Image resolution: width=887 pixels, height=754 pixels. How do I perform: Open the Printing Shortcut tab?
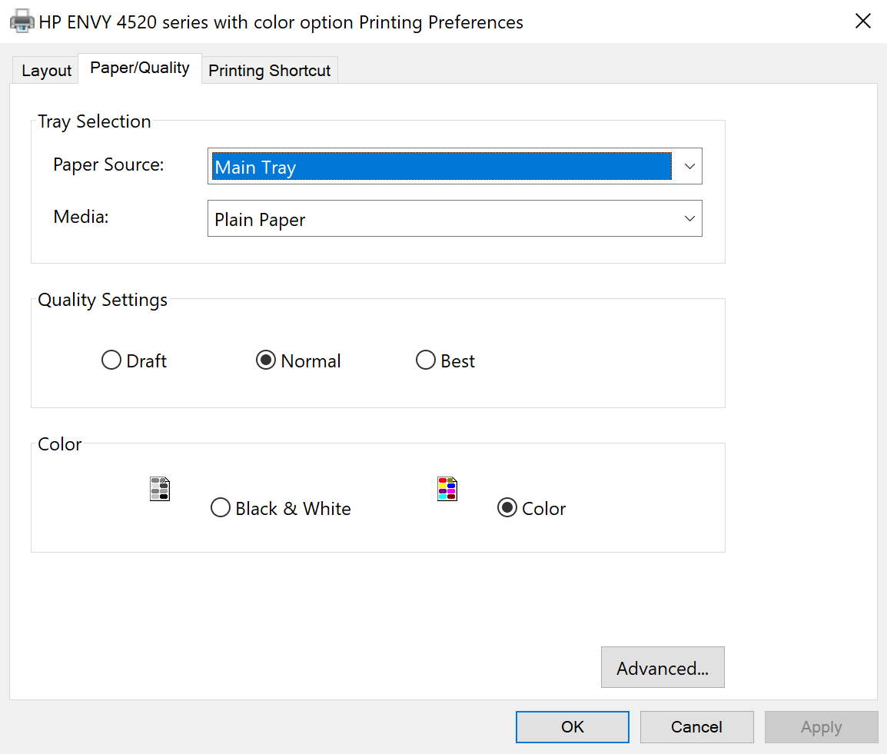click(269, 70)
